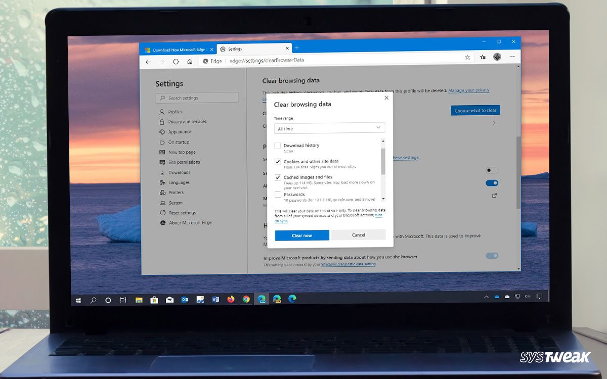Click the star to favorite this page
The height and width of the screenshot is (379, 607).
click(x=467, y=58)
